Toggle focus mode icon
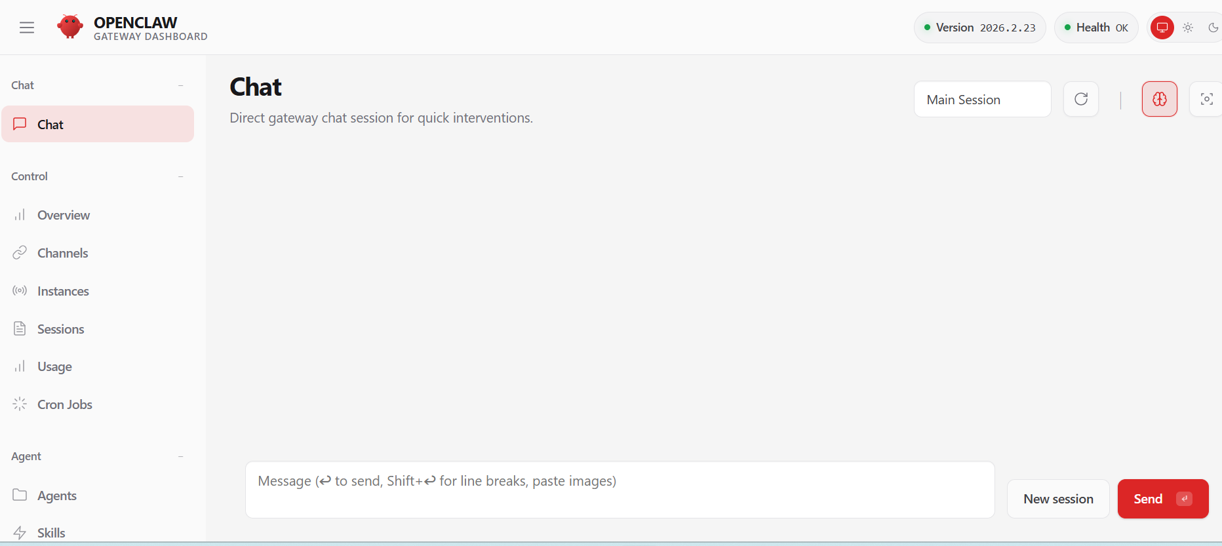Screen dimensions: 1222x546 (1206, 99)
